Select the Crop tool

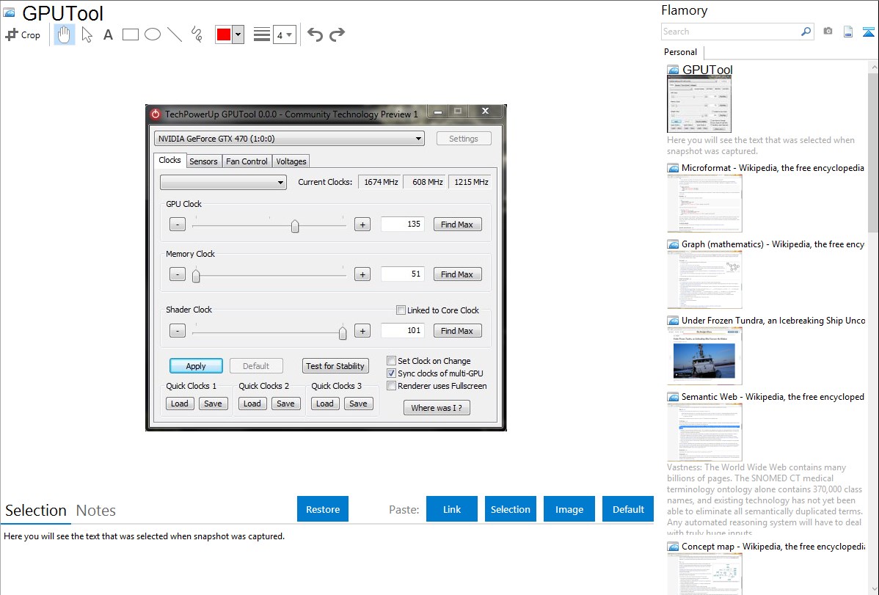(23, 34)
